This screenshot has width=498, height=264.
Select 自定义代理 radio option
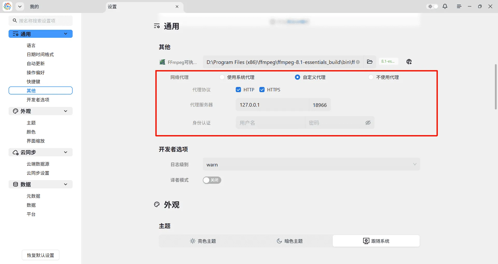[298, 77]
